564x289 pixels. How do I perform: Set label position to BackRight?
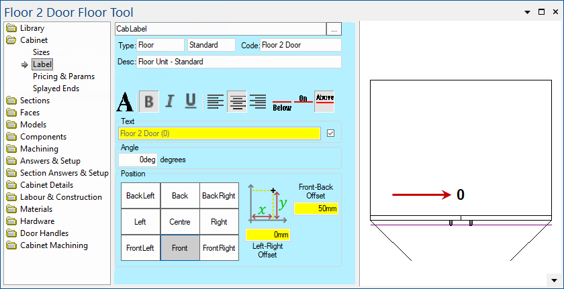[x=219, y=196]
